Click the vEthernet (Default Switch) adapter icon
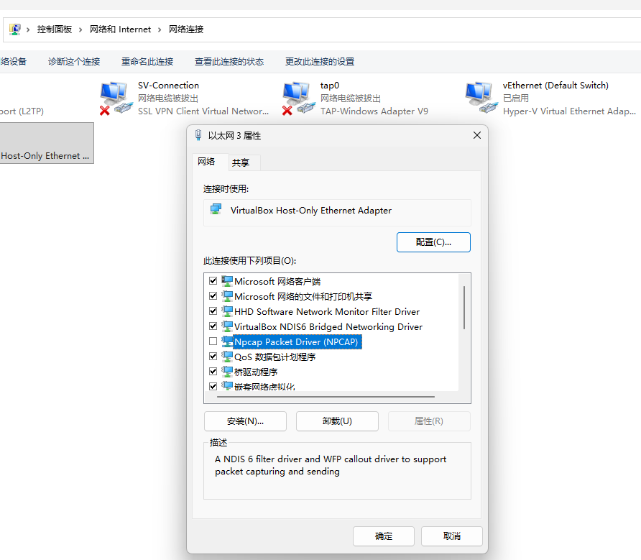Screen dimensions: 641x560 [479, 98]
